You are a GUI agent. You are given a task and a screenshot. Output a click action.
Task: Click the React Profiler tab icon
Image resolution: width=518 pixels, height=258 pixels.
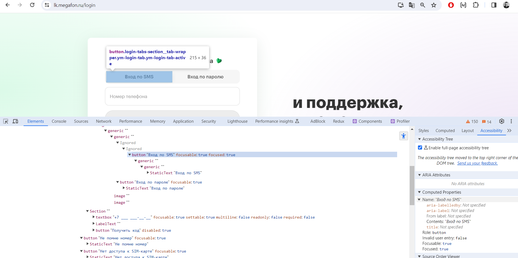(x=393, y=121)
